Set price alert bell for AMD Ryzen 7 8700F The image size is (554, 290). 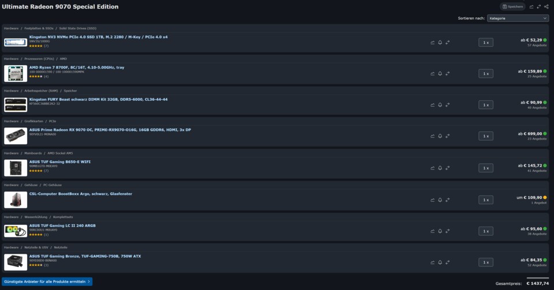pyautogui.click(x=440, y=73)
